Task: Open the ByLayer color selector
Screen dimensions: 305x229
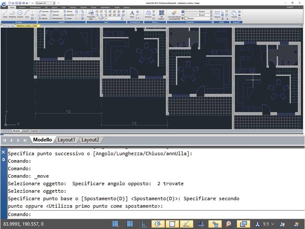Action: [x=198, y=18]
